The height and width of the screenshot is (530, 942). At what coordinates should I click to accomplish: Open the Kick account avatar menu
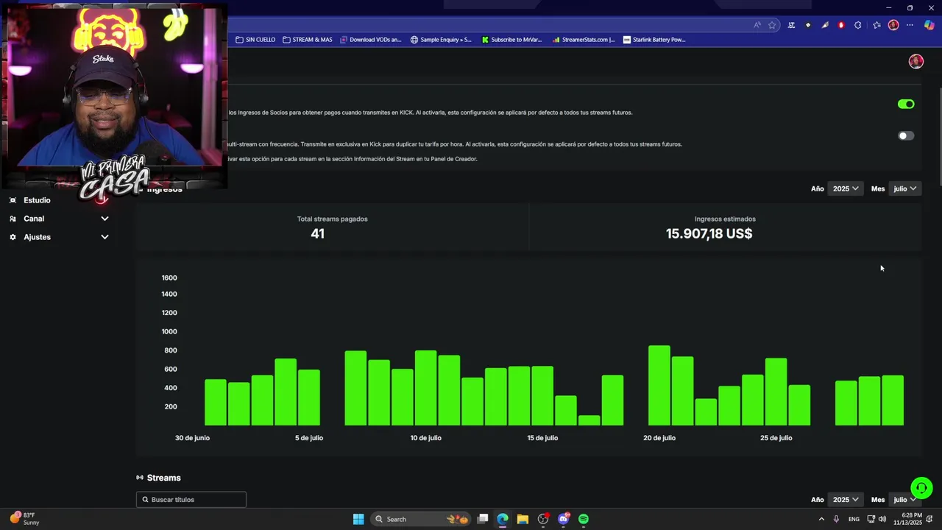coord(916,62)
